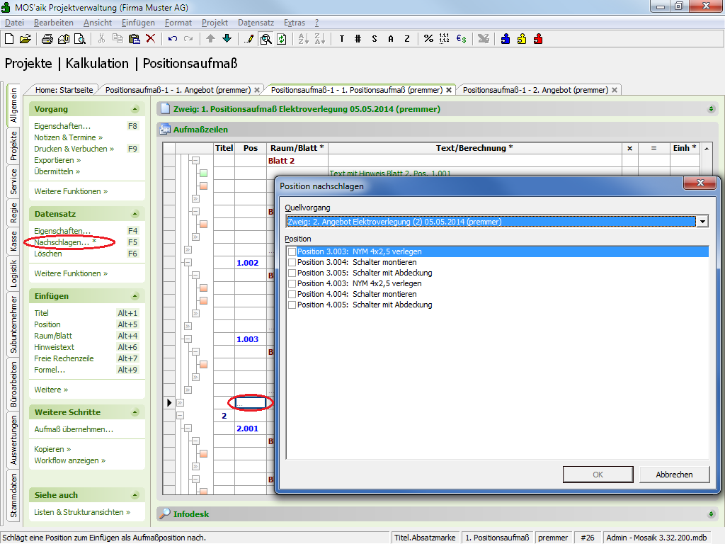This screenshot has width=725, height=544.
Task: Click the percent sign toolbar icon
Action: point(428,38)
